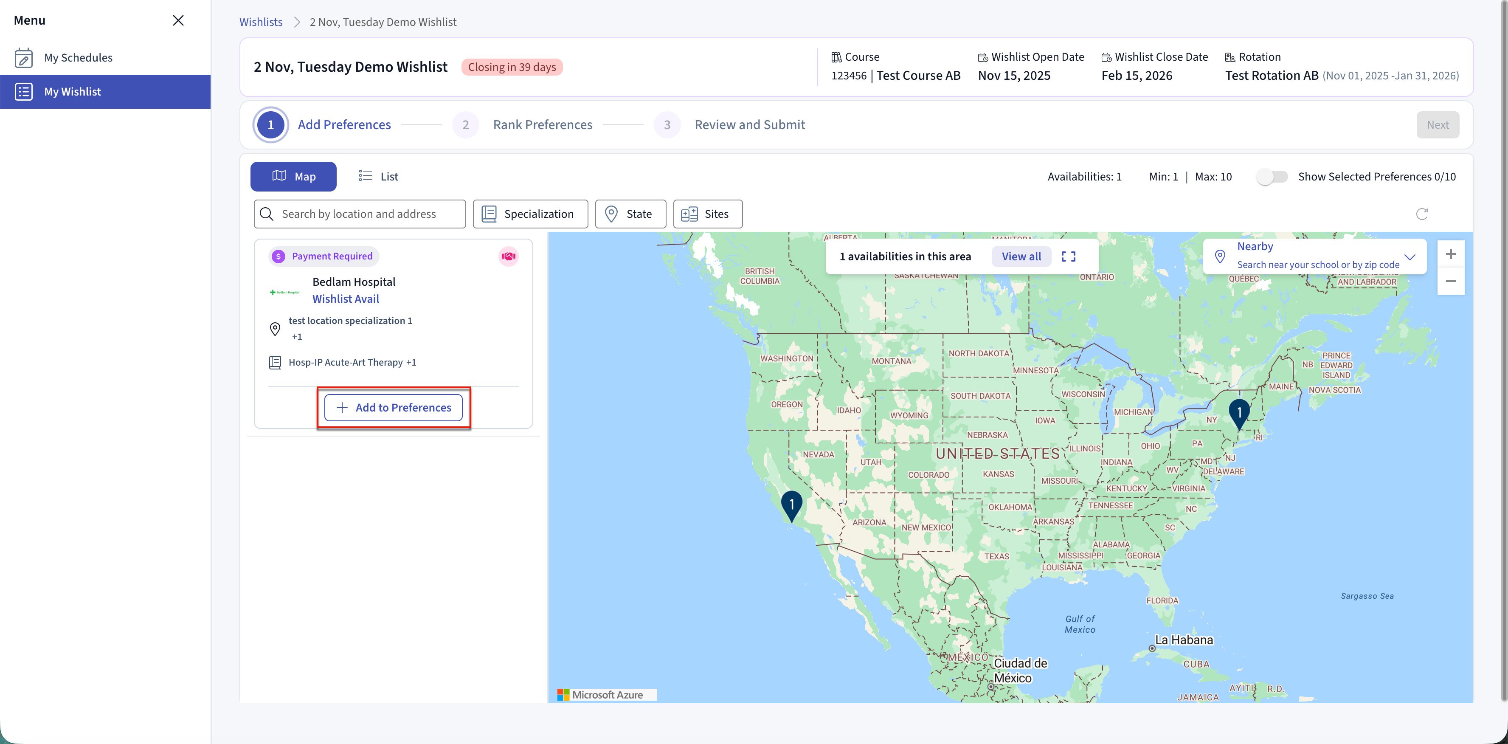Open the State filter dropdown
The image size is (1508, 744).
coord(630,214)
